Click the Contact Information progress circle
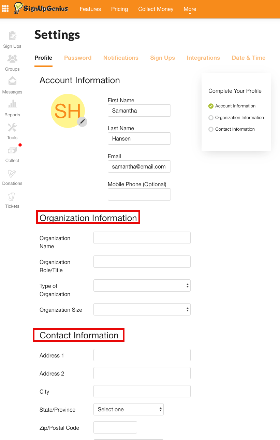 point(211,129)
